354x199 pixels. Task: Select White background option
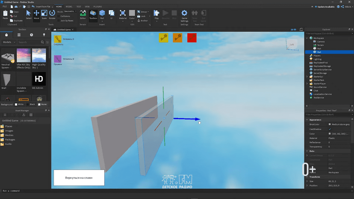19,104
